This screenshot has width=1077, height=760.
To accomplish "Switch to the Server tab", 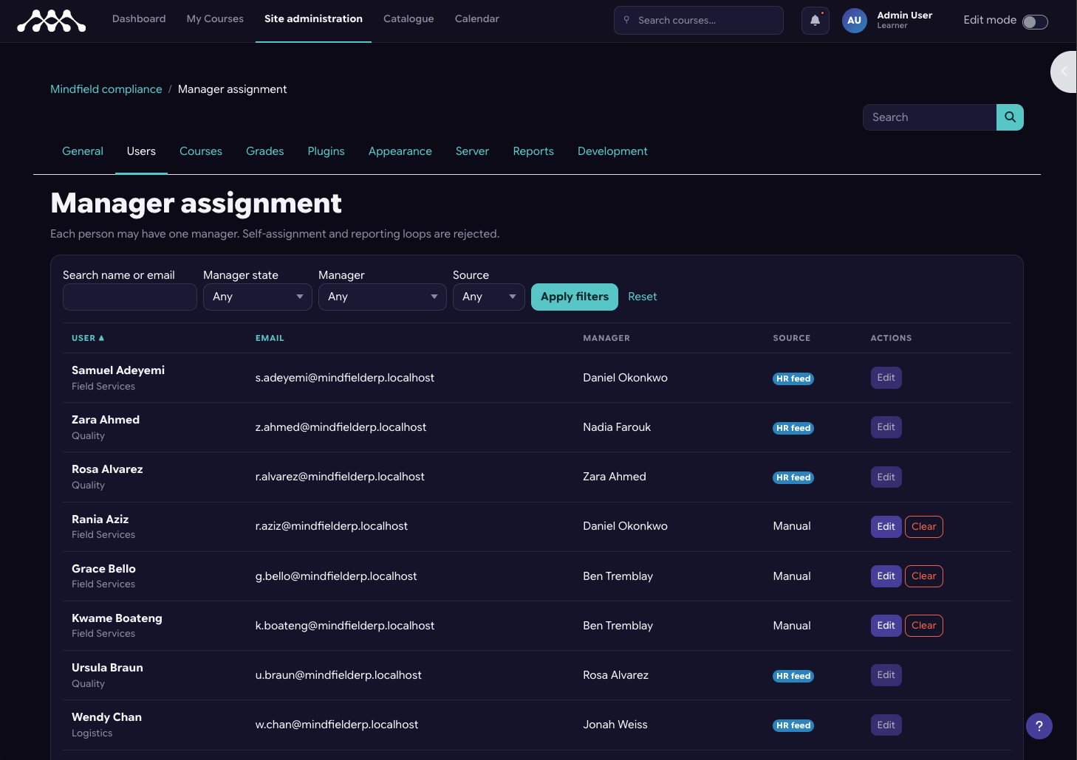I will click(x=473, y=151).
